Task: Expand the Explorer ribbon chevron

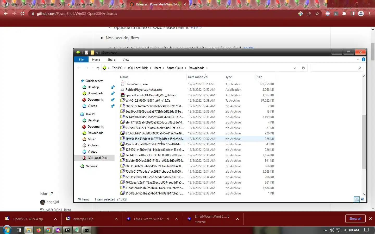Action: [358, 59]
